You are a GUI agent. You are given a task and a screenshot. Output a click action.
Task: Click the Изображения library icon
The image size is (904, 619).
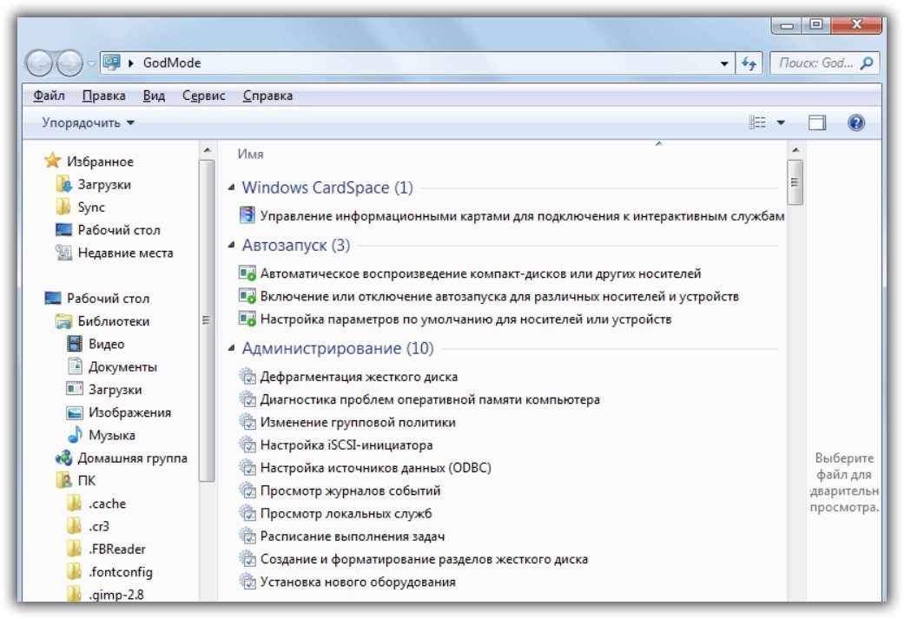tap(75, 412)
